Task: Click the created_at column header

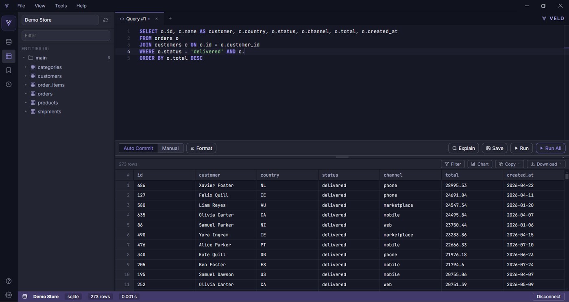Action: pyautogui.click(x=534, y=175)
